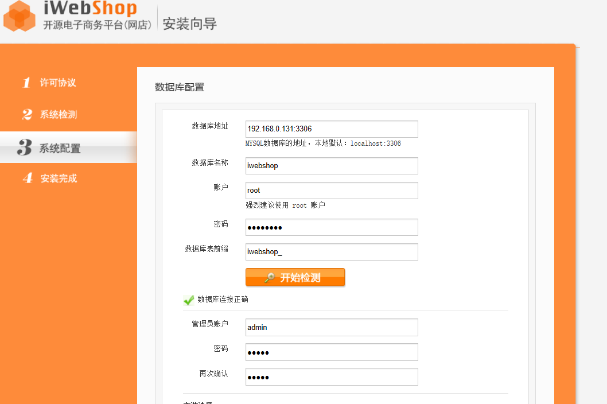Focus the 数据库地址 input field
This screenshot has width=607, height=404.
[332, 129]
